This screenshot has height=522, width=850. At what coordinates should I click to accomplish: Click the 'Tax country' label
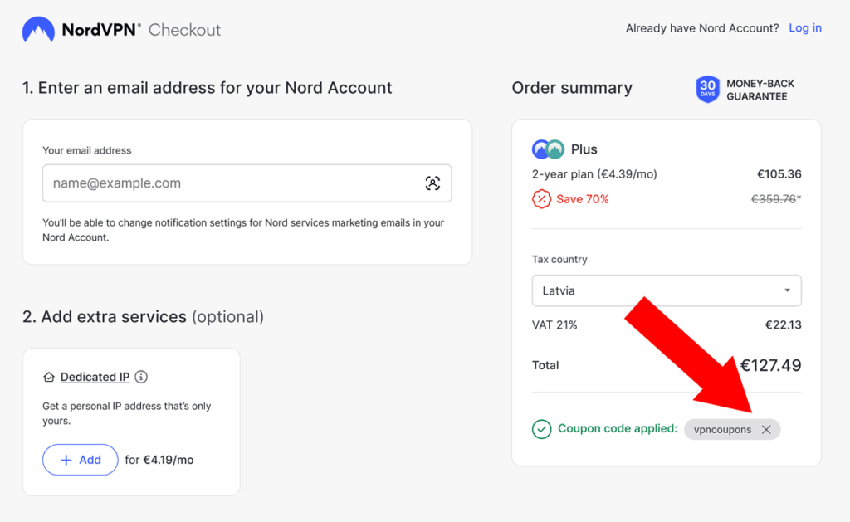click(x=559, y=259)
